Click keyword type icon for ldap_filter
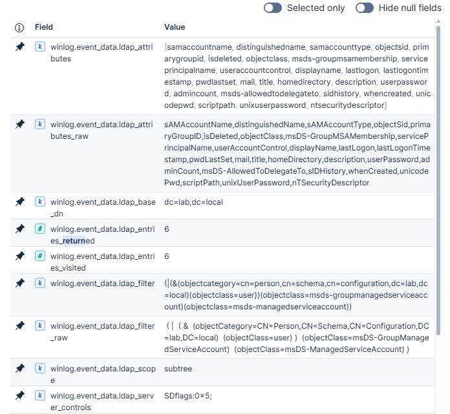450x414 pixels. tap(40, 283)
